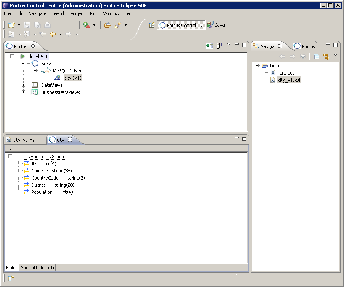The width and height of the screenshot is (344, 287).
Task: Select the .project file in Navigator
Action: (x=286, y=73)
